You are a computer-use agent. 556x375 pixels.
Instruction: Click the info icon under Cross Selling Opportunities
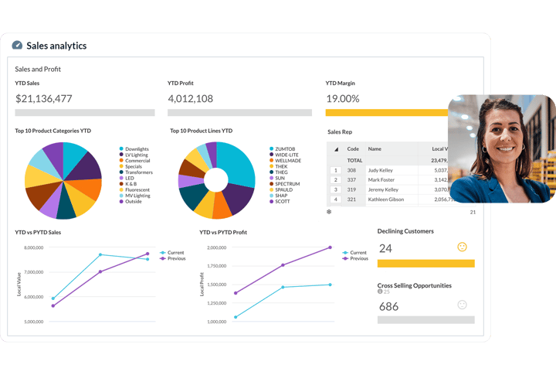point(380,291)
